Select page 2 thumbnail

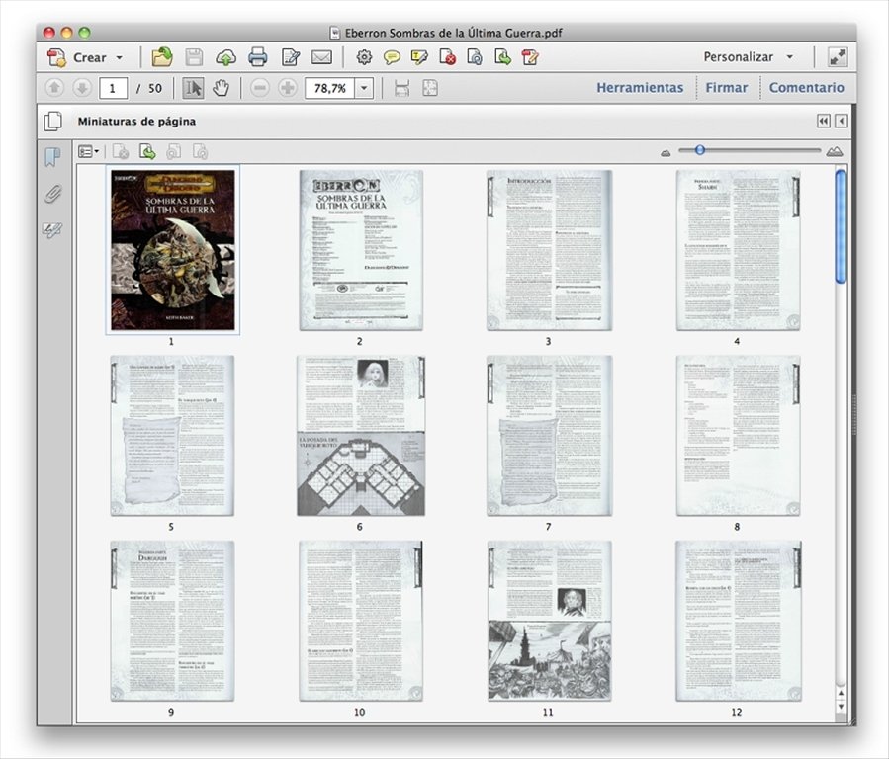tap(361, 250)
